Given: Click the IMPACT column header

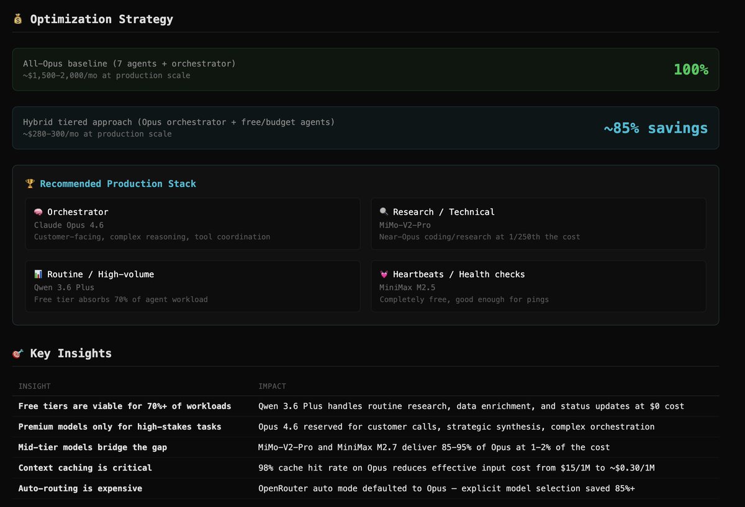Looking at the screenshot, I should tap(273, 386).
